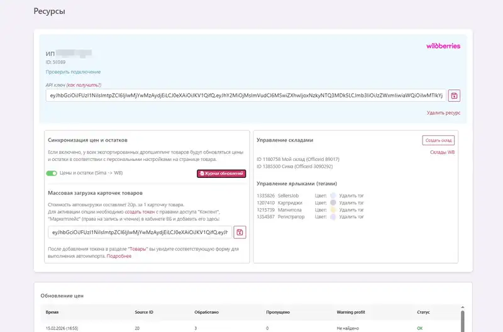Open the создать токен link
Image resolution: width=503 pixels, height=332 pixels.
click(140, 212)
